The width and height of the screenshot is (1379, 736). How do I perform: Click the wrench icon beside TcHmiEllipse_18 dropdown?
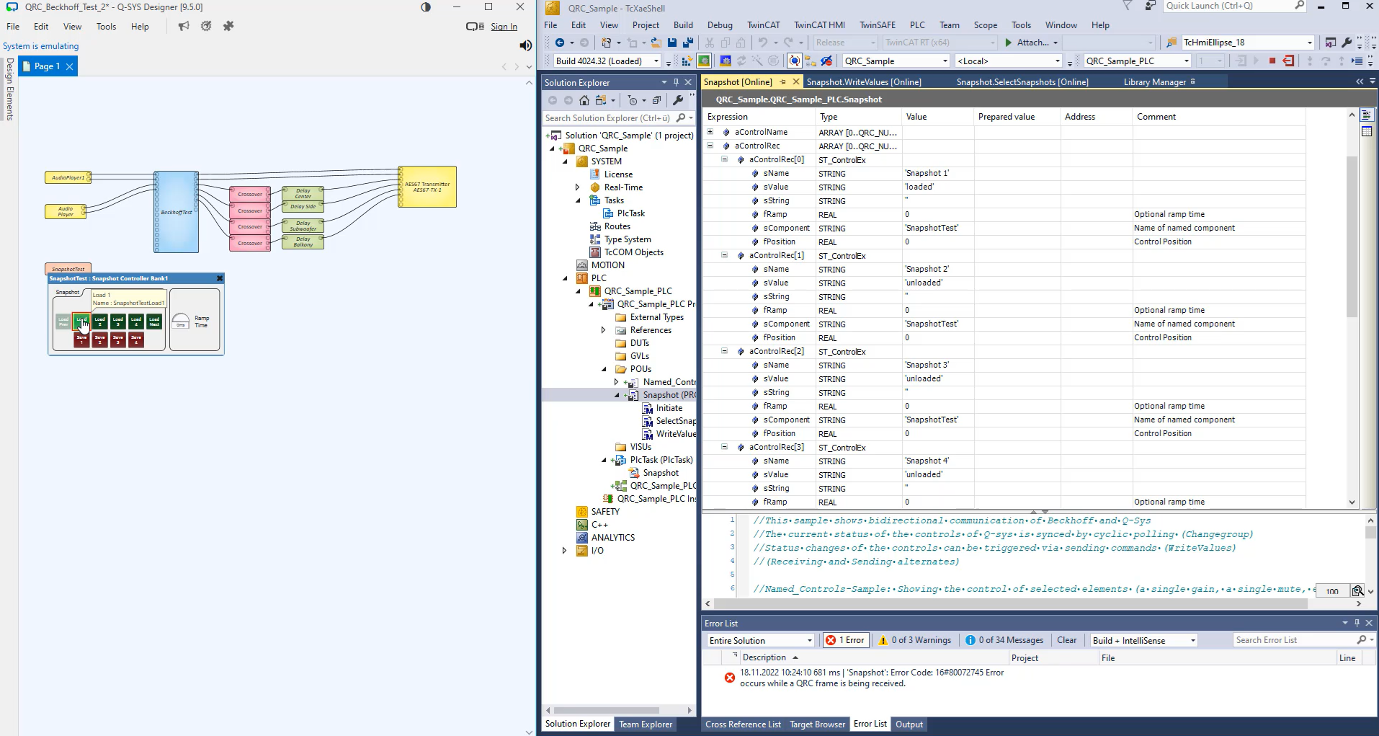(x=1347, y=43)
